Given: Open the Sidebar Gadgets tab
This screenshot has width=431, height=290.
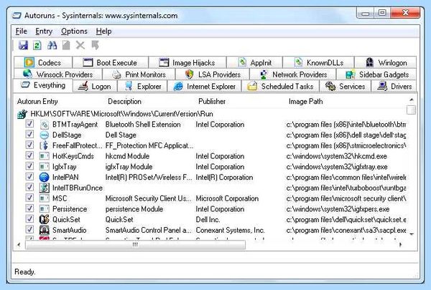Looking at the screenshot, I should tap(377, 74).
